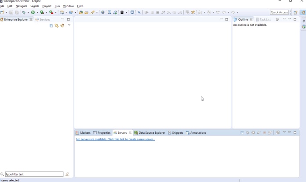
Task: Click the Quick Access search box
Action: [x=280, y=12]
